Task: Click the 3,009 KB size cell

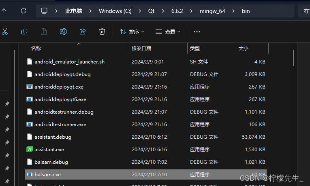Action: click(255, 74)
